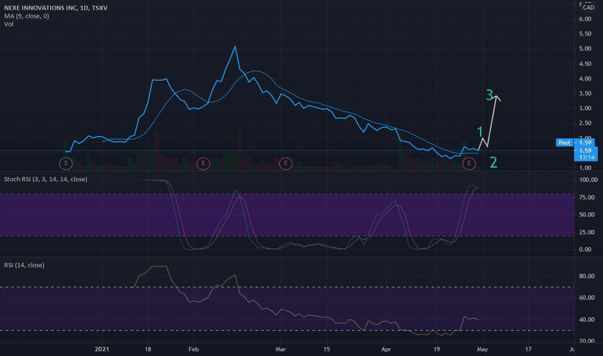The width and height of the screenshot is (603, 356).
Task: Click the 6.00 price axis label
Action: tap(585, 19)
